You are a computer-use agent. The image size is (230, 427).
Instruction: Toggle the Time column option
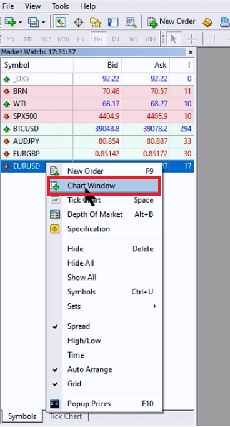[104, 355]
